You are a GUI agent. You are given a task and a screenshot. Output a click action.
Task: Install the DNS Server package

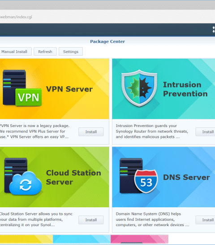[x=206, y=220]
